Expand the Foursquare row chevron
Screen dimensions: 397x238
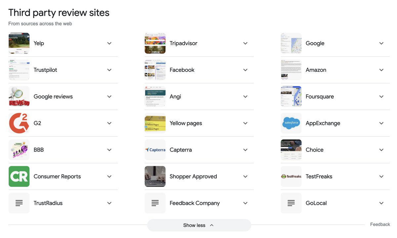tap(381, 97)
